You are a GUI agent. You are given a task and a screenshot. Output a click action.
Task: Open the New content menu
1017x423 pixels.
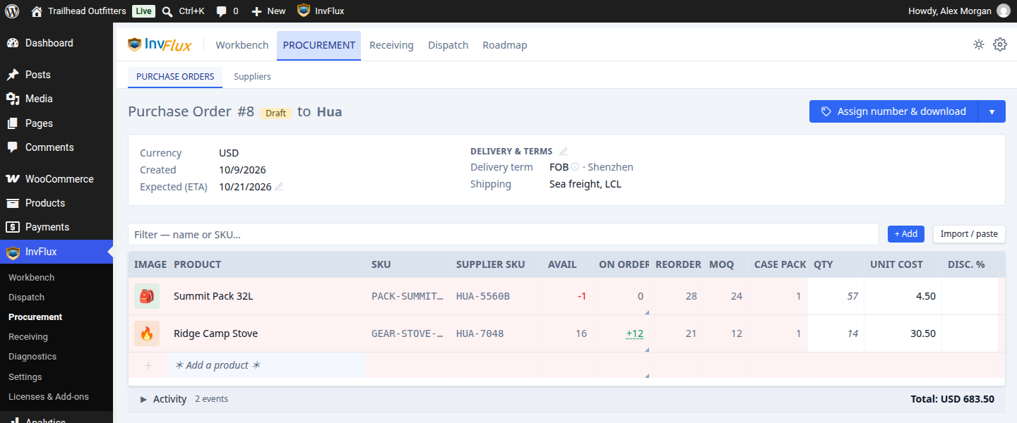point(268,11)
